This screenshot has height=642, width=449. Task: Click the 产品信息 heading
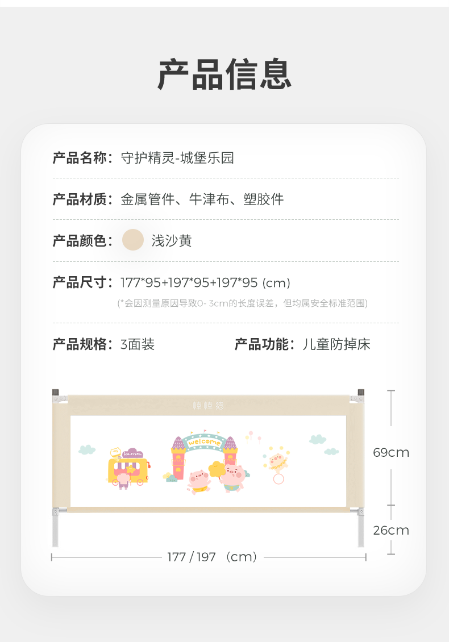click(224, 74)
